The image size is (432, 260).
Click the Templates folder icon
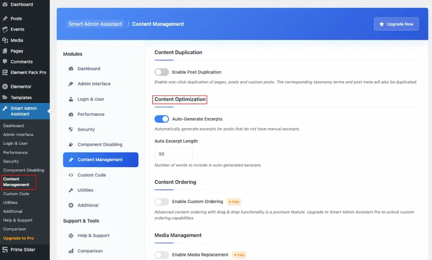pos(5,97)
